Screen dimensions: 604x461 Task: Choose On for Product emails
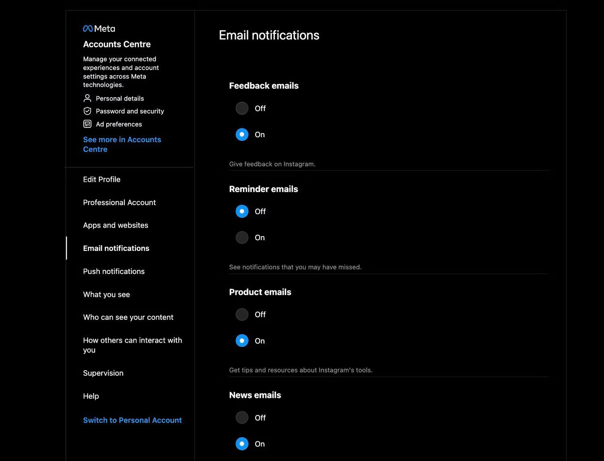(x=242, y=341)
